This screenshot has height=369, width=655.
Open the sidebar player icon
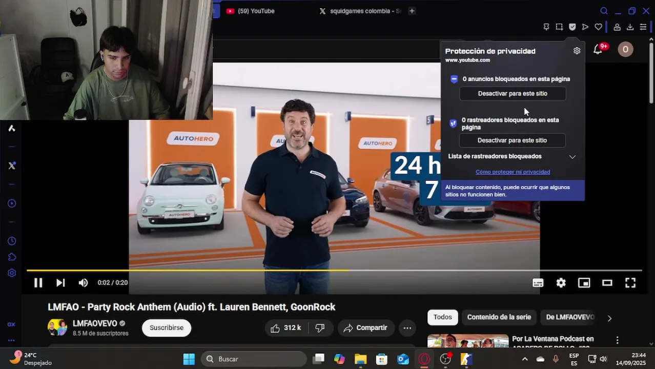(12, 203)
